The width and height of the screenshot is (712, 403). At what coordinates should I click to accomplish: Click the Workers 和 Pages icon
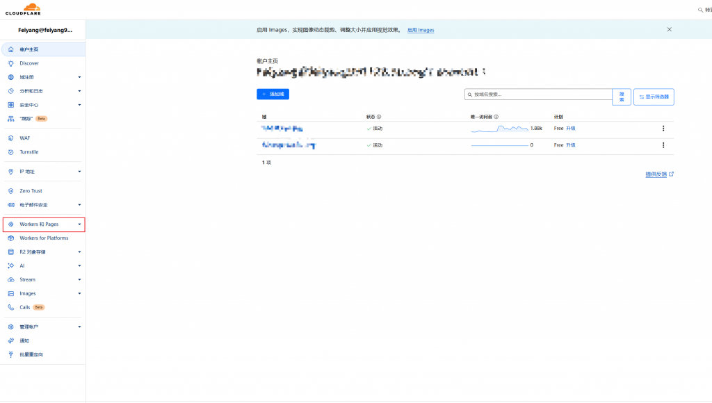point(11,224)
